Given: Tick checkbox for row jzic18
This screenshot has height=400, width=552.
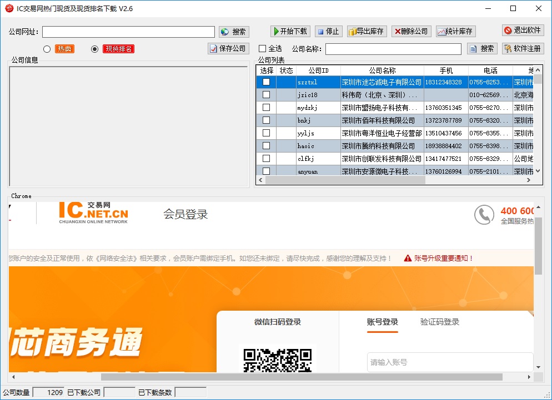Looking at the screenshot, I should click(267, 95).
